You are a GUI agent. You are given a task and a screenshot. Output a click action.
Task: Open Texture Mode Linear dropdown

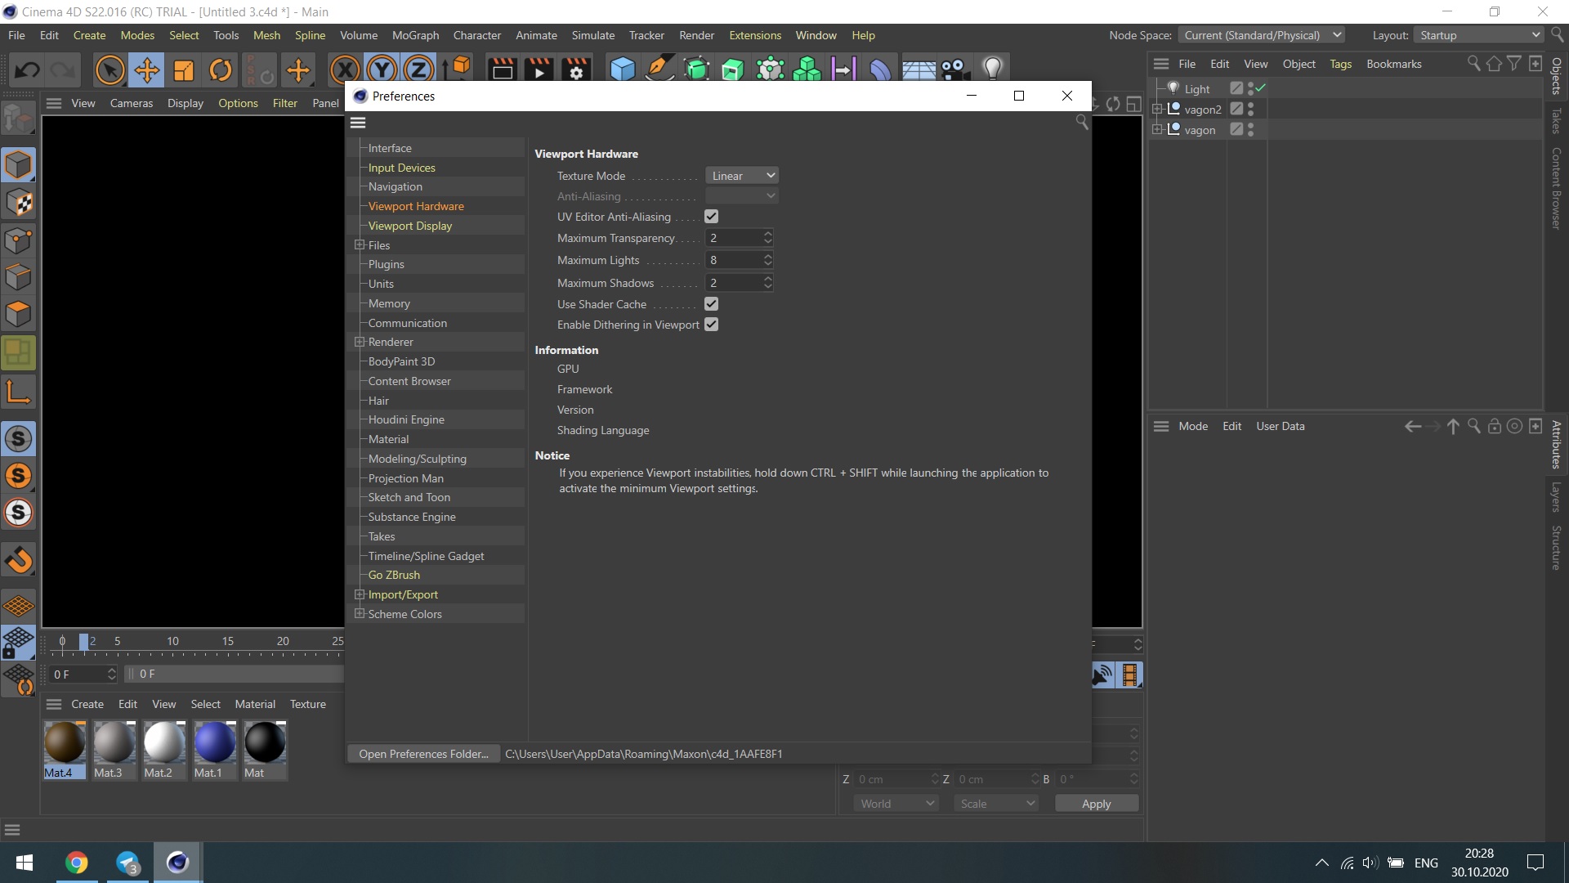pyautogui.click(x=742, y=176)
